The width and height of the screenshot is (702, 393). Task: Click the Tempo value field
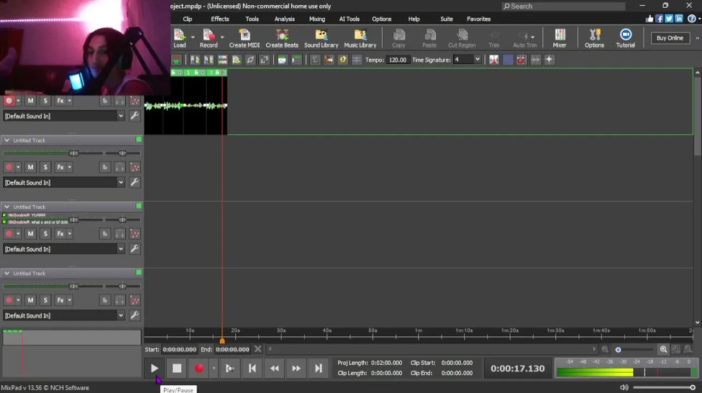397,59
